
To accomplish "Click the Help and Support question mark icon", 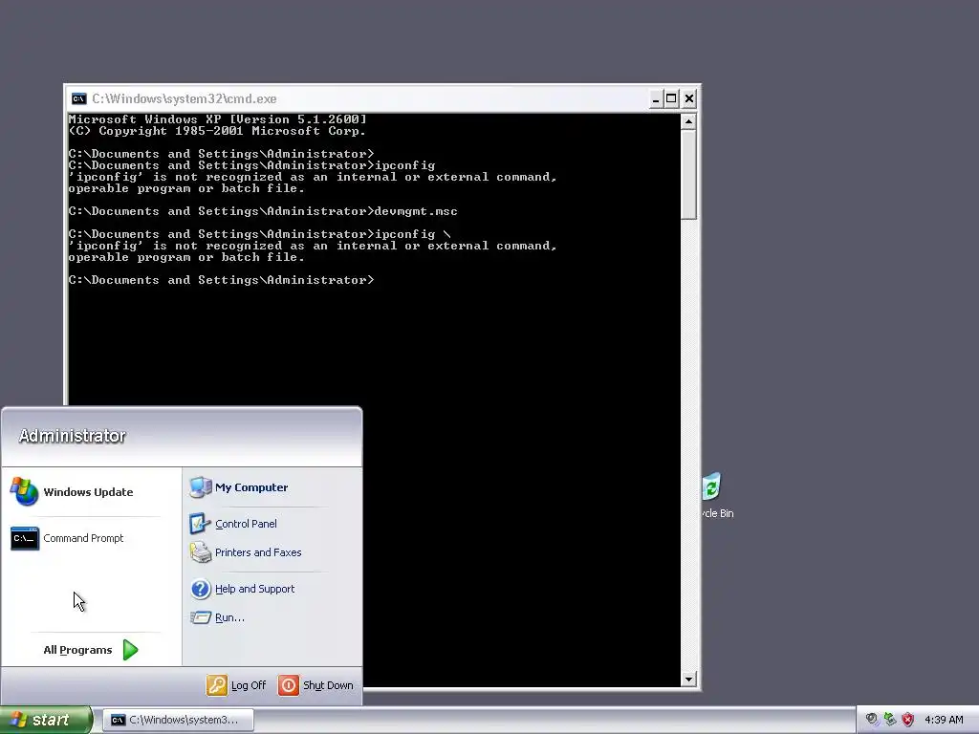I will click(201, 589).
